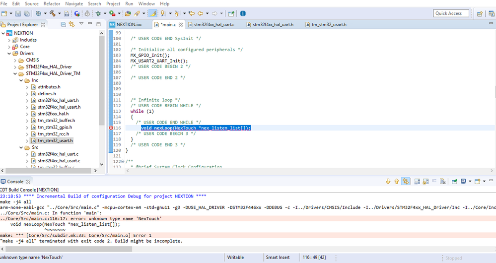Click the Collapse All icon in Project Explorer

tap(63, 24)
